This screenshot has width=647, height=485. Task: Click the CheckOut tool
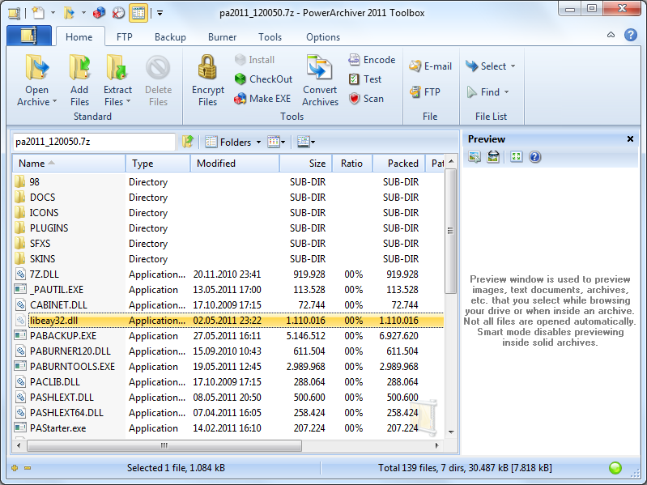[x=263, y=79]
